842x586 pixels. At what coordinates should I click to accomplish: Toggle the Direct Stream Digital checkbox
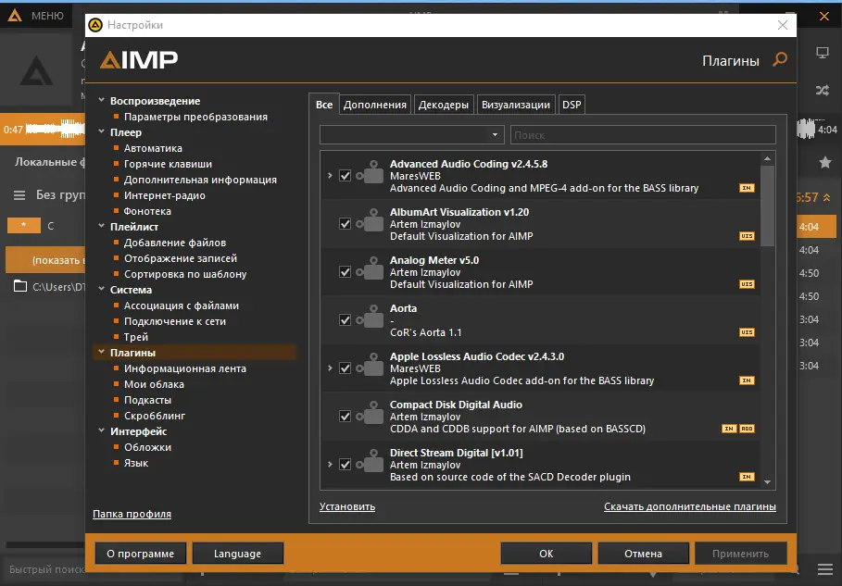[x=345, y=465]
